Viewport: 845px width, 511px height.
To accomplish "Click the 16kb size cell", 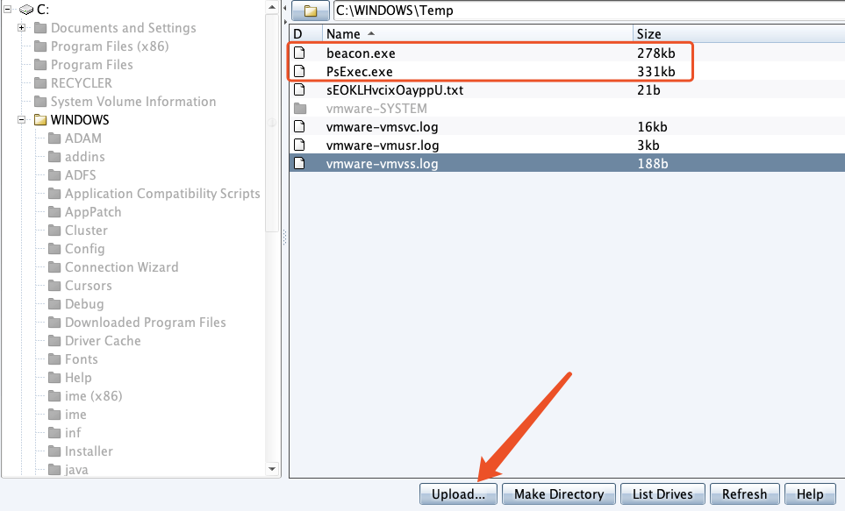I will tap(652, 127).
